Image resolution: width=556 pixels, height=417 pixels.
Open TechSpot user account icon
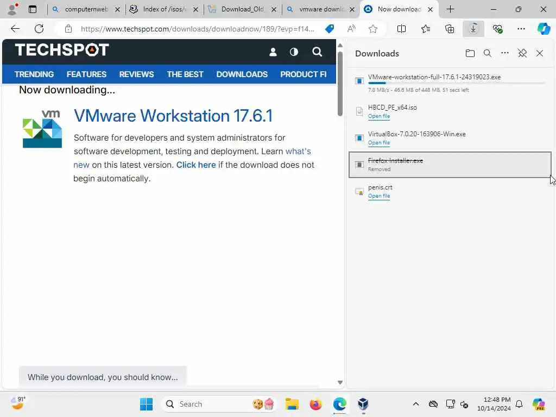(x=273, y=52)
